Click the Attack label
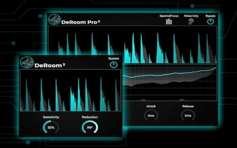Viewport: 237px width, 148px height. click(x=151, y=106)
